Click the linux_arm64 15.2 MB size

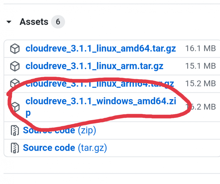[x=200, y=84]
